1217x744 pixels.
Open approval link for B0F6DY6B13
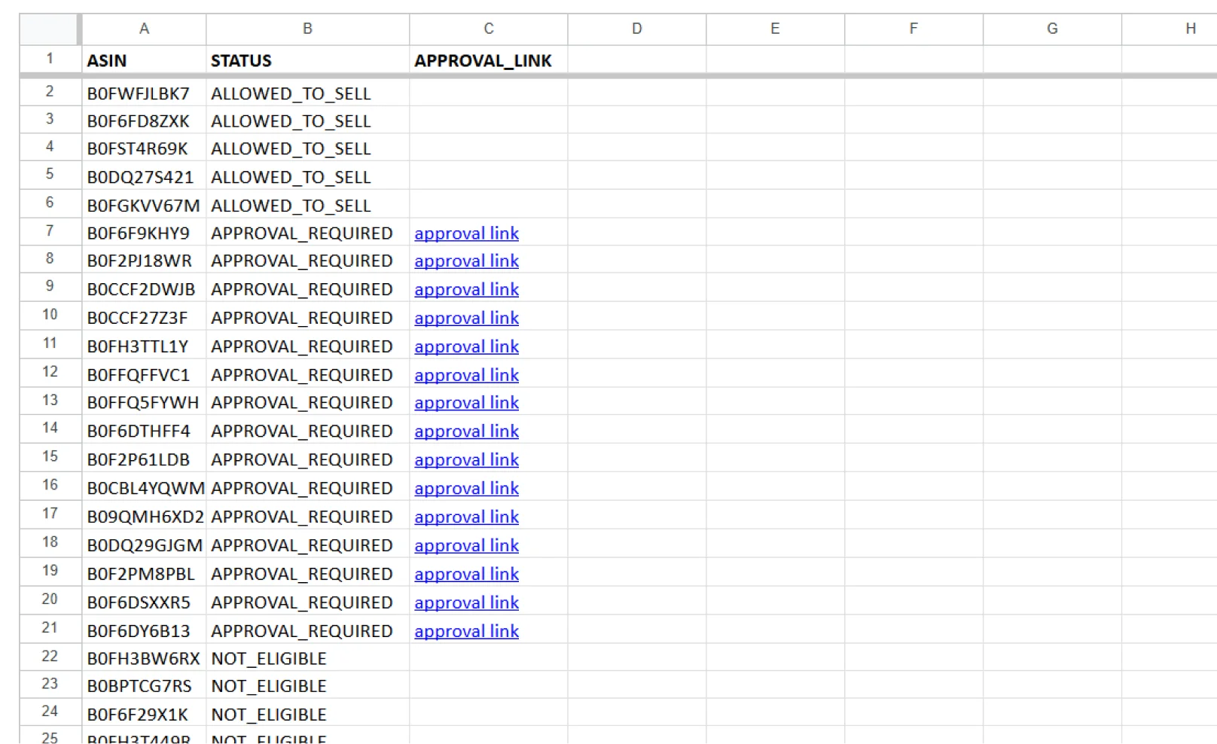pos(466,632)
